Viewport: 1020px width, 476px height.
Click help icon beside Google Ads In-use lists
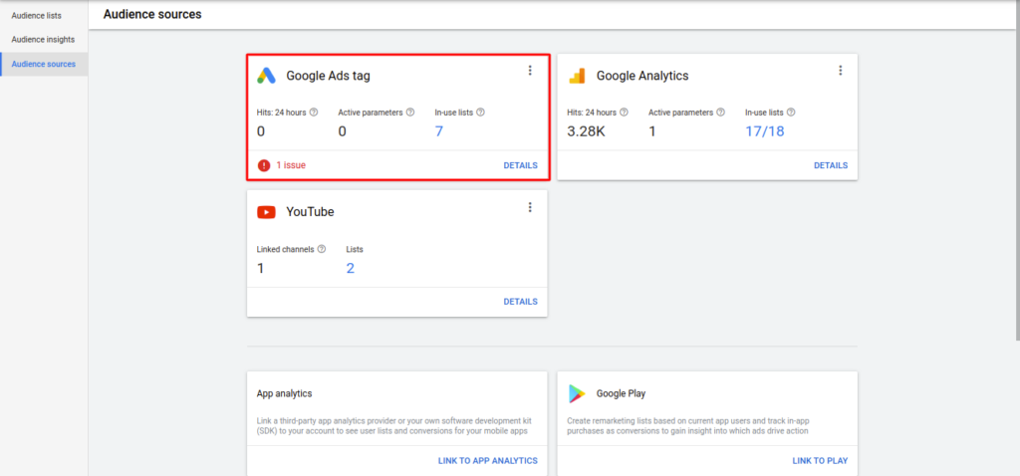(x=480, y=113)
